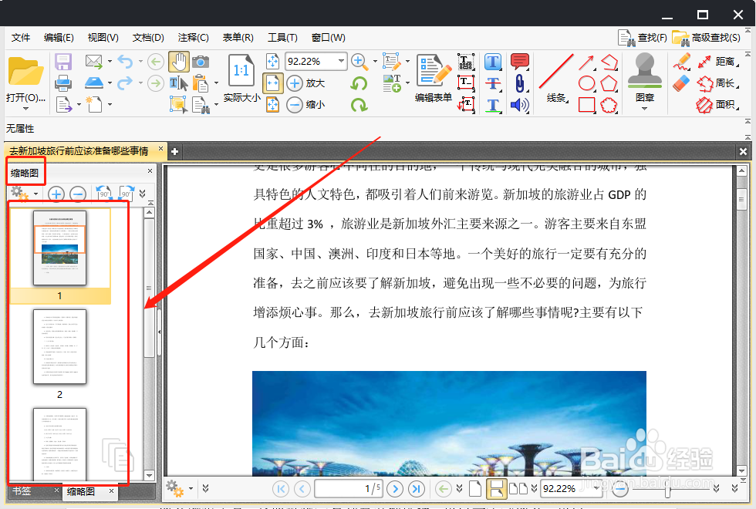Open the 视图(V) menu
756x509 pixels.
[x=103, y=37]
